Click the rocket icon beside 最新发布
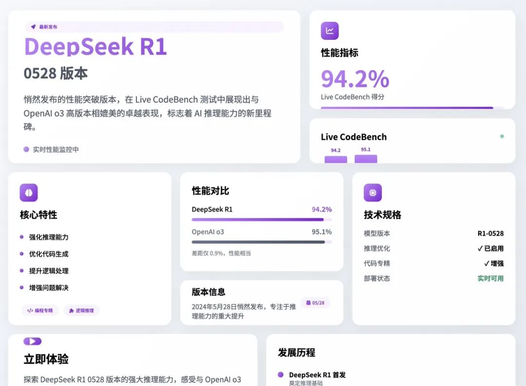Viewport: 526px width, 386px height. (33, 27)
